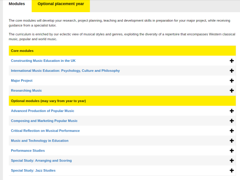This screenshot has width=240, height=180.
Task: Open Performance Studies module link
Action: (28, 151)
